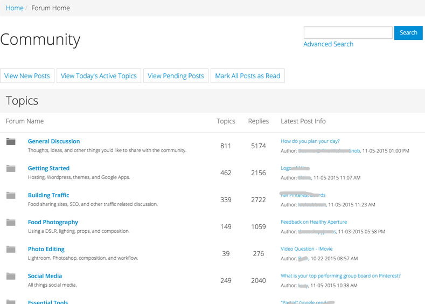
Task: Click folder icon beside General Discussion
Action: 11,142
